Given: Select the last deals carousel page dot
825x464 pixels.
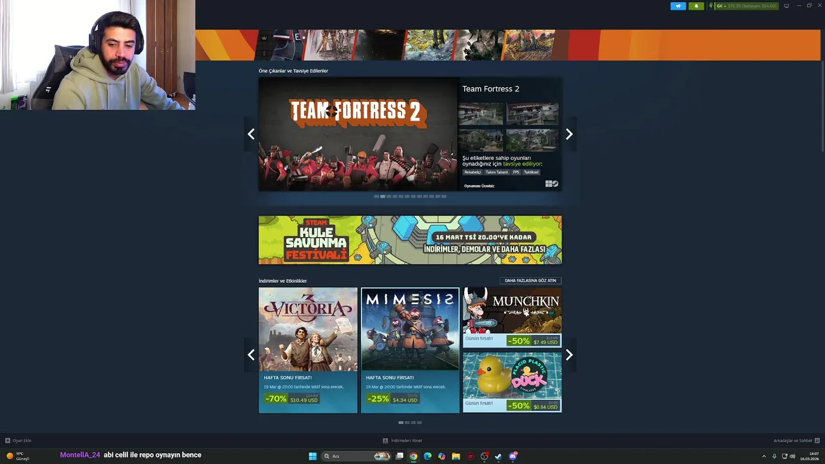Looking at the screenshot, I should click(420, 423).
